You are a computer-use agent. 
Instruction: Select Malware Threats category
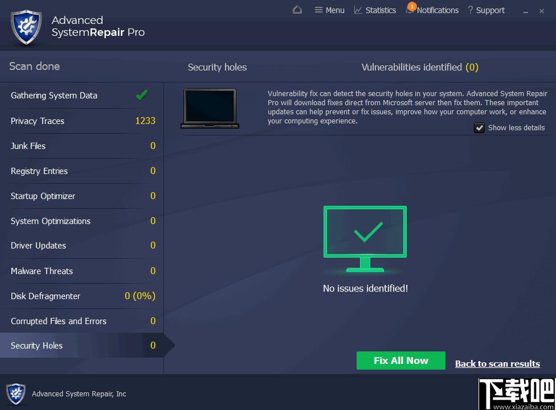point(82,271)
